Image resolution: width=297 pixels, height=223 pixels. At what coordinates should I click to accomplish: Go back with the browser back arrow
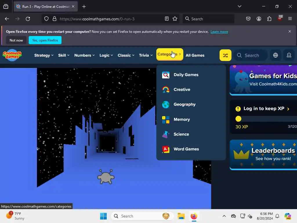pyautogui.click(x=7, y=19)
